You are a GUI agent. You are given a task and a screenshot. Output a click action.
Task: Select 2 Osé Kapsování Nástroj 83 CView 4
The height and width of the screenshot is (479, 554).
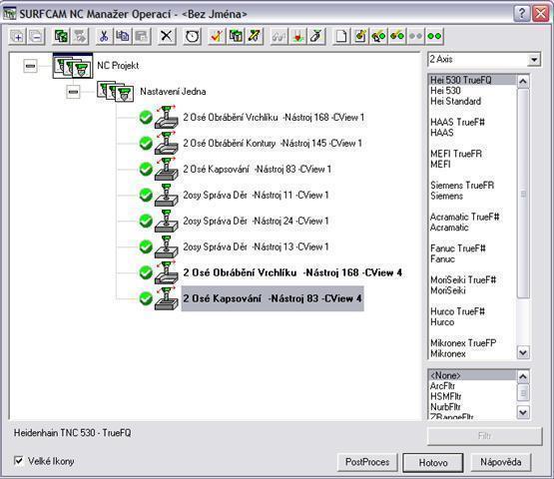273,298
